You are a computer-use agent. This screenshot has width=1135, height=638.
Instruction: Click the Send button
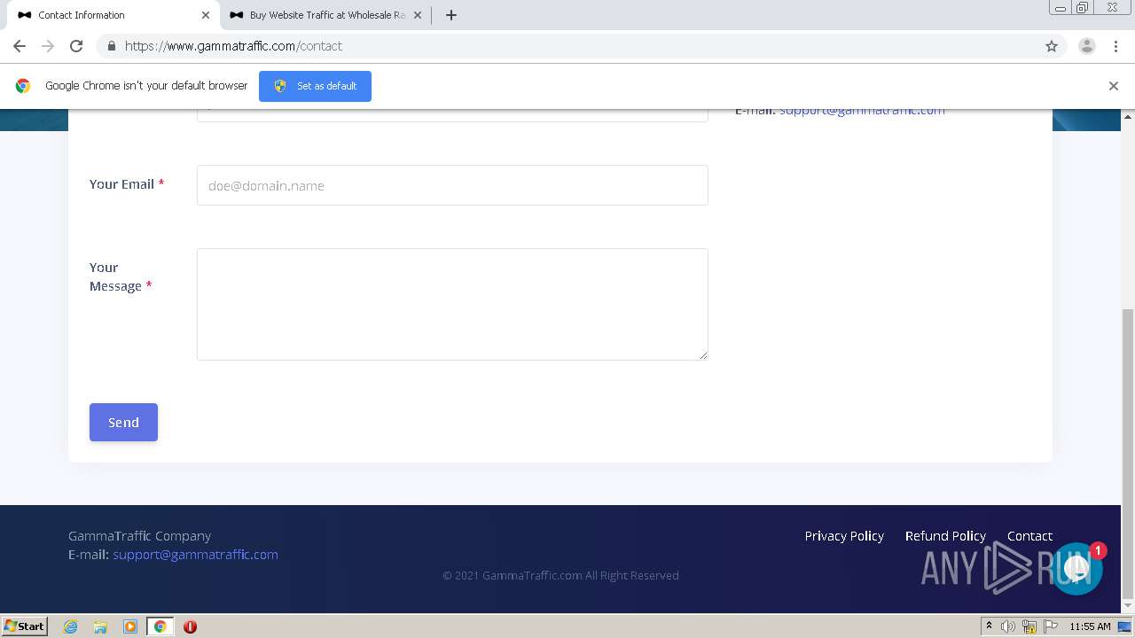point(123,423)
